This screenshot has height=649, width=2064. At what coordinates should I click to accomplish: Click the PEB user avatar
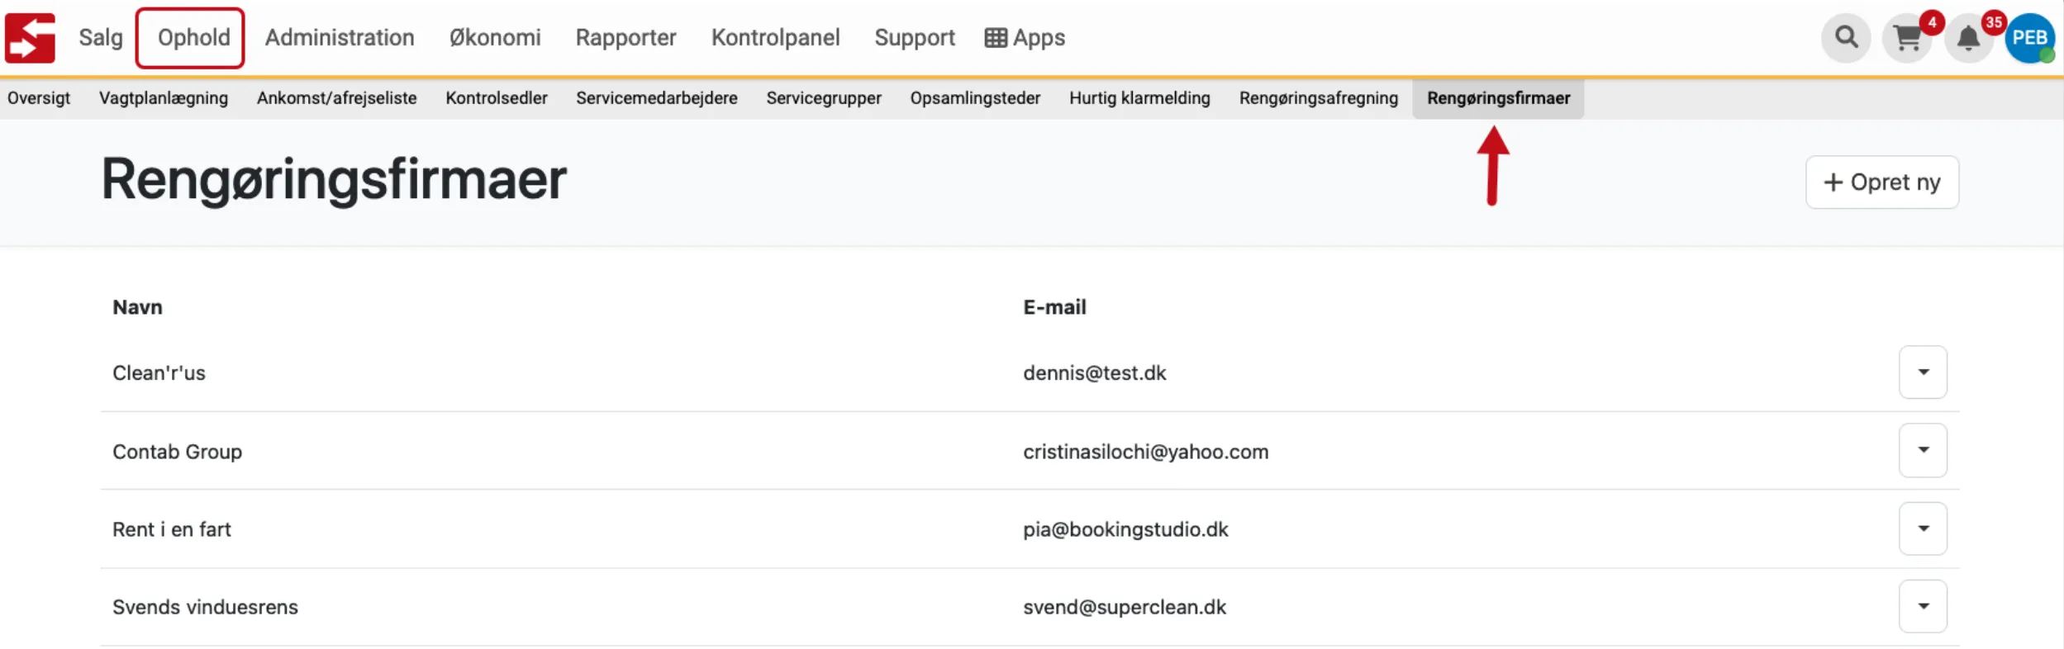[2029, 38]
